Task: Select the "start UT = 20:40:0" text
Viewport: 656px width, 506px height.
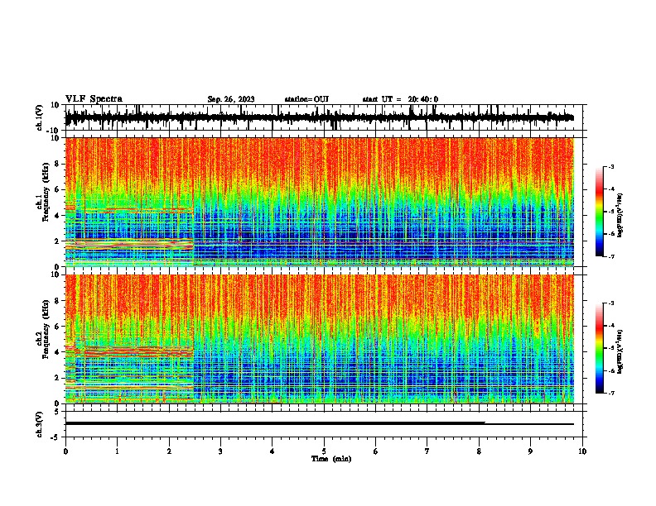Action: [x=400, y=99]
